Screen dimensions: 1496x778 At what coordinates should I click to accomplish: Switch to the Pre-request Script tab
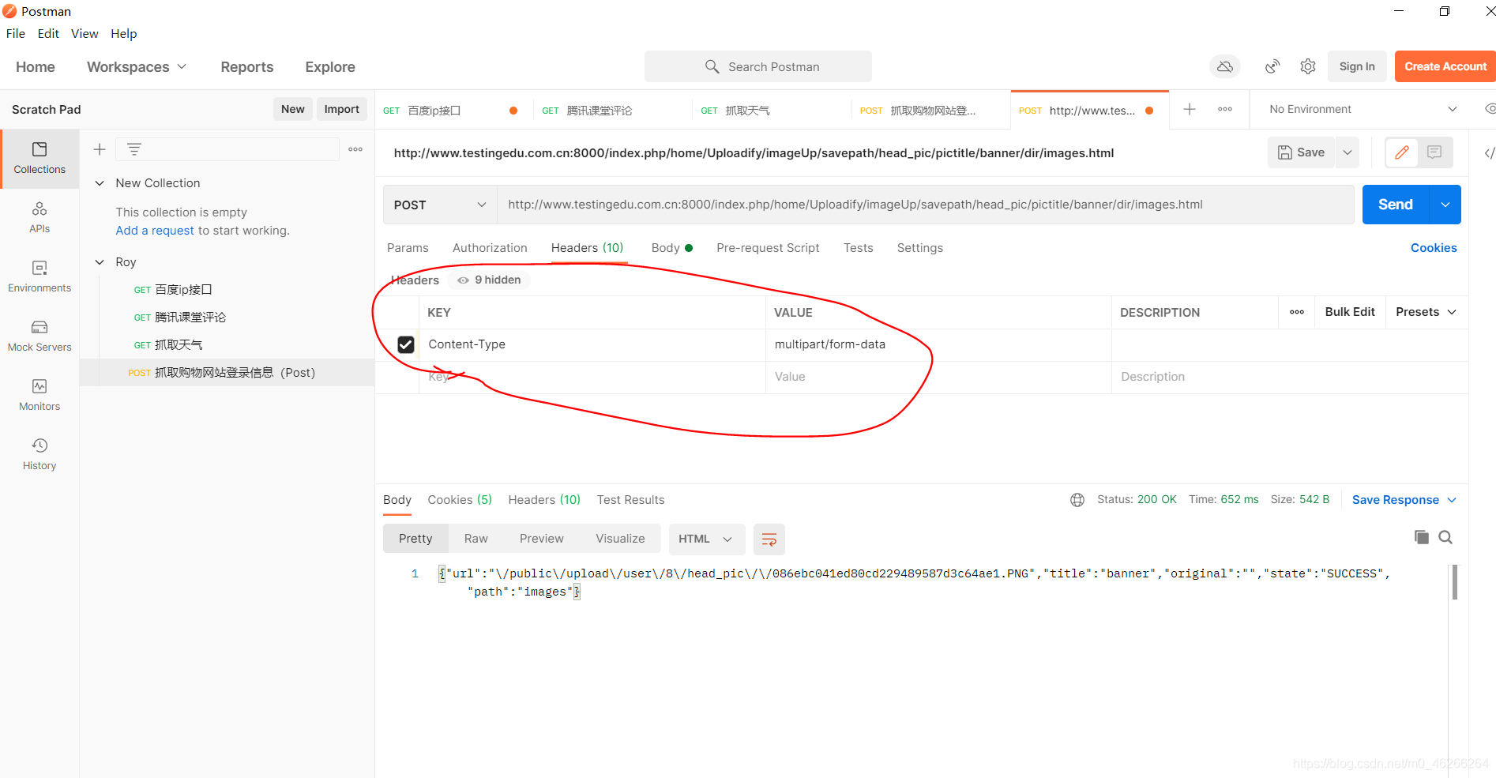click(x=768, y=248)
